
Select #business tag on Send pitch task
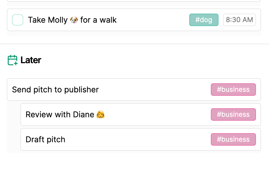(233, 90)
